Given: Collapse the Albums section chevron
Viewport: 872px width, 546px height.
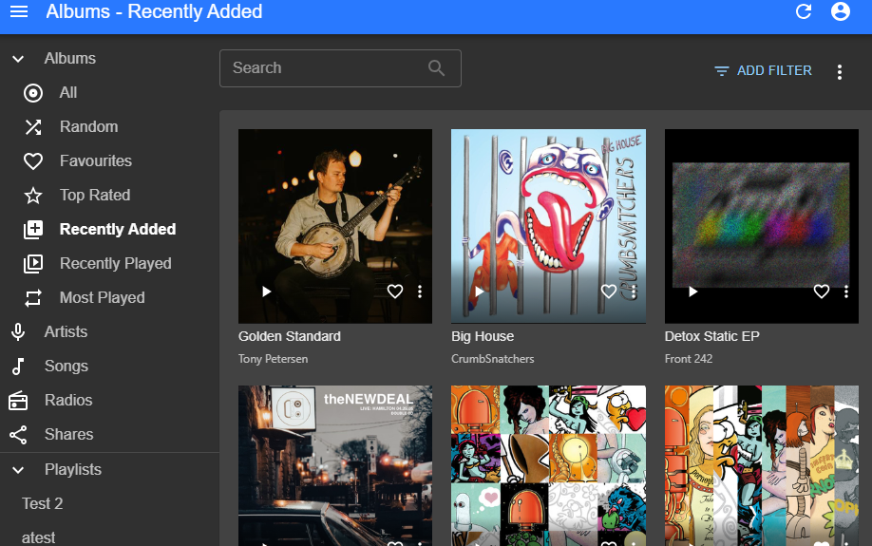Looking at the screenshot, I should [18, 59].
